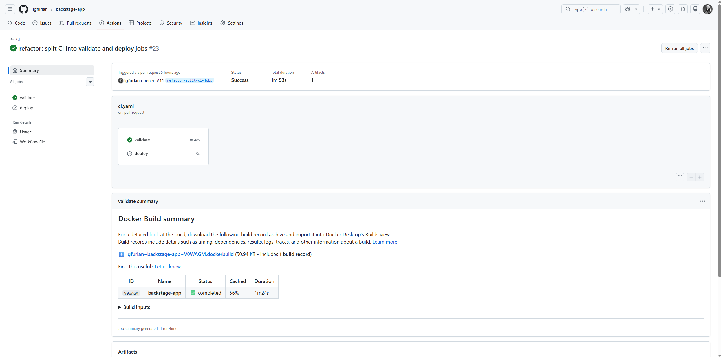Open the Workflow file from the sidebar

tap(32, 142)
